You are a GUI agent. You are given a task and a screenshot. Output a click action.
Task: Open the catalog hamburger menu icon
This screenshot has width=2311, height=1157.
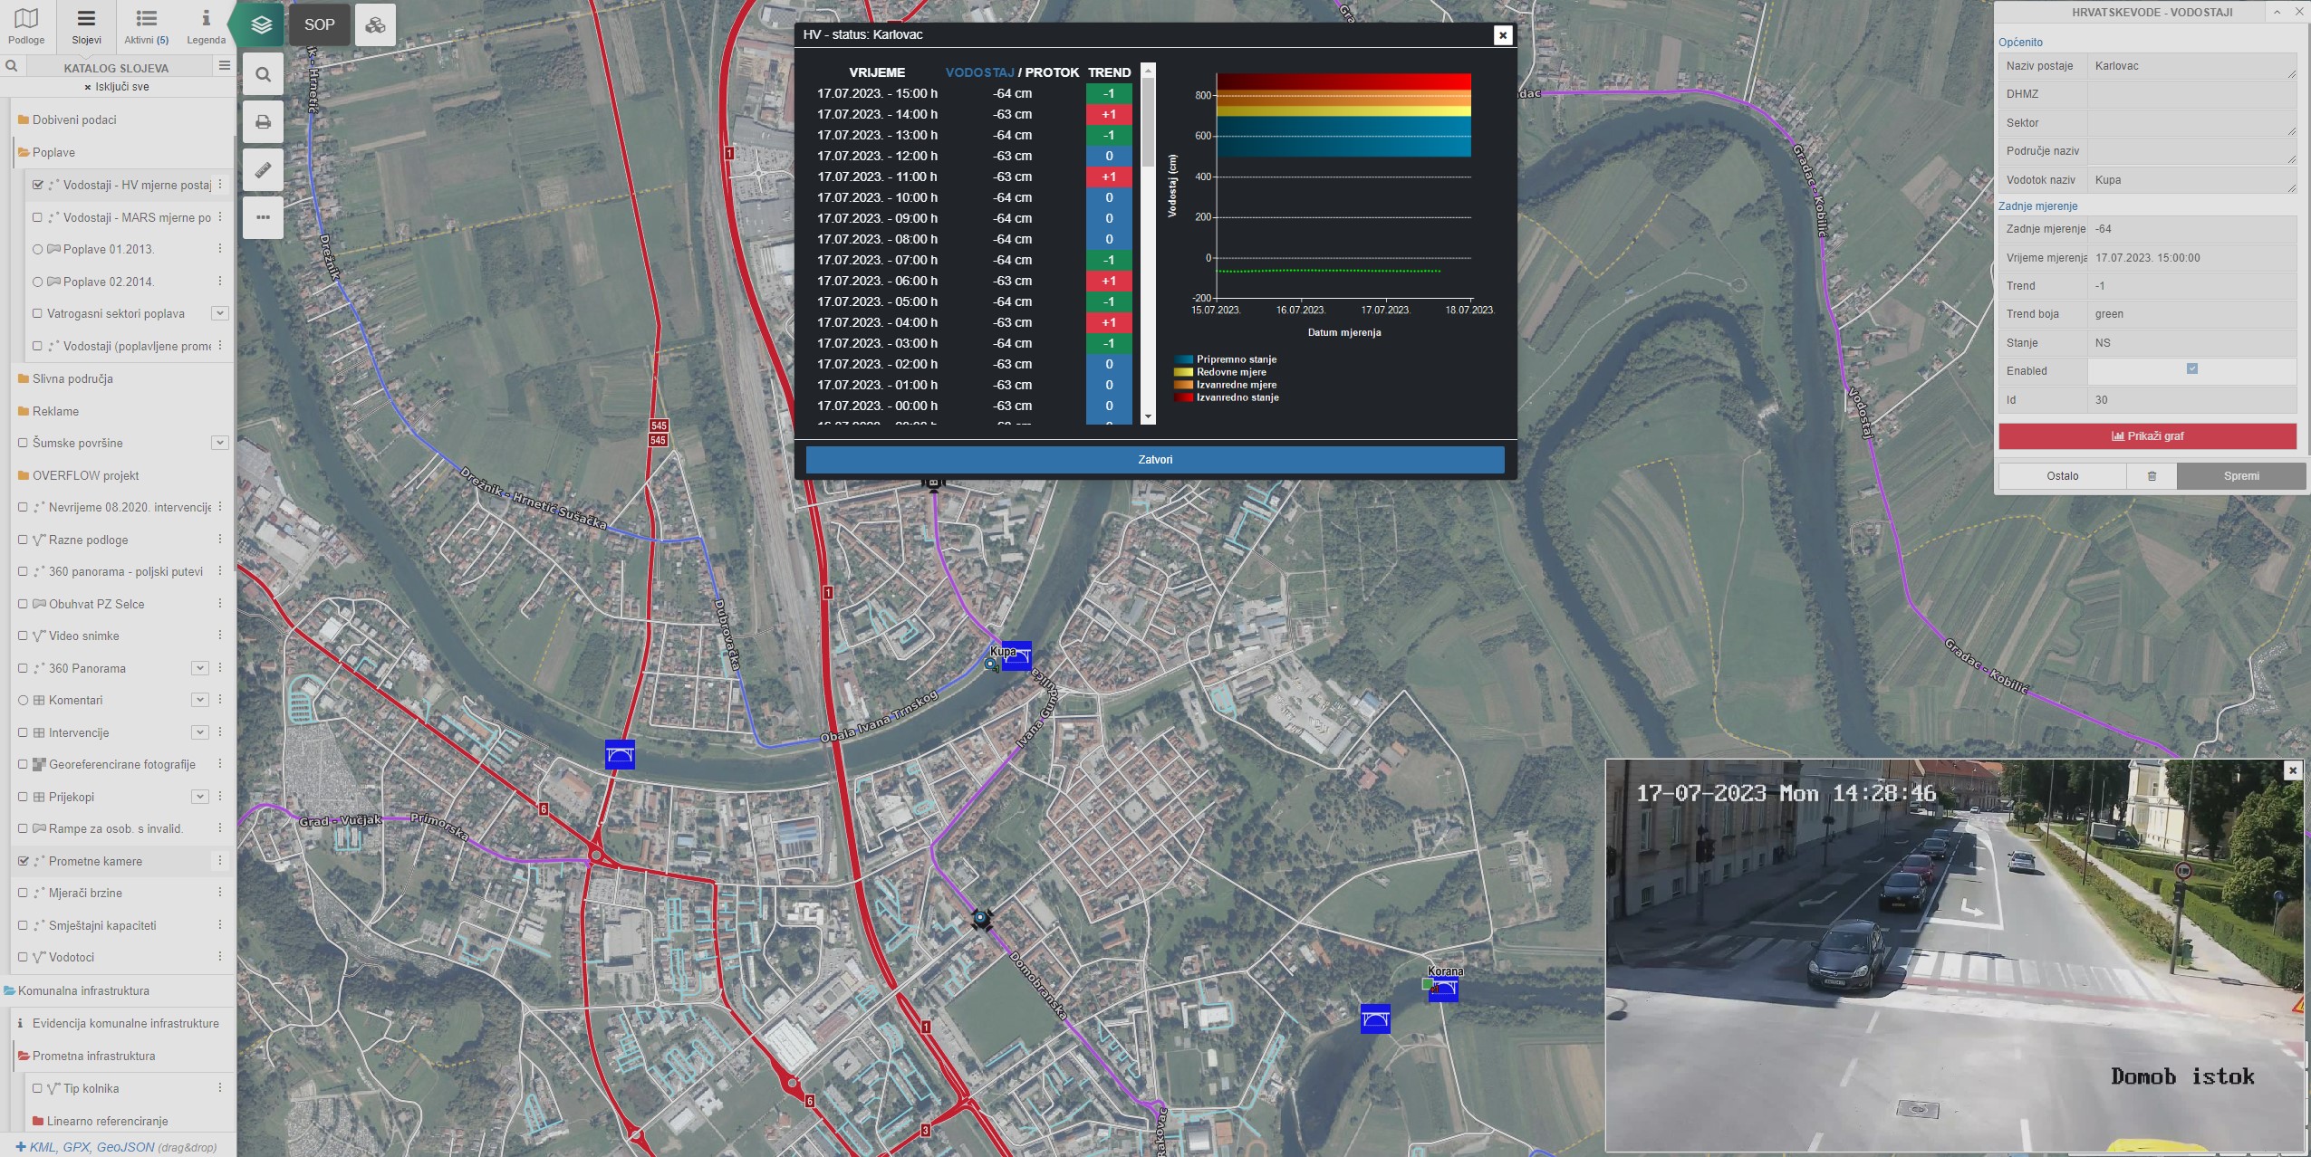[x=224, y=65]
